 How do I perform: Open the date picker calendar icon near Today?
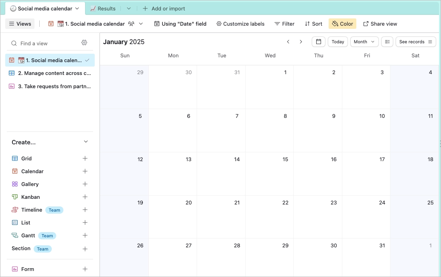(x=318, y=42)
